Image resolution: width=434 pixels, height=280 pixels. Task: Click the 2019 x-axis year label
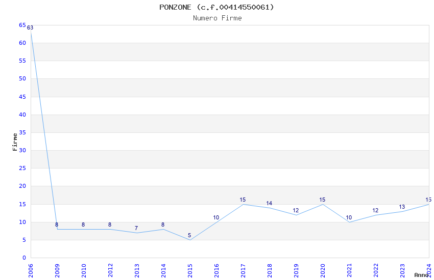click(296, 271)
